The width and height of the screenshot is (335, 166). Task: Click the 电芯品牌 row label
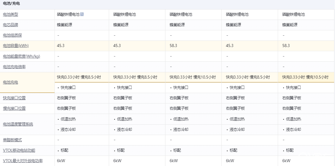(x=10, y=25)
